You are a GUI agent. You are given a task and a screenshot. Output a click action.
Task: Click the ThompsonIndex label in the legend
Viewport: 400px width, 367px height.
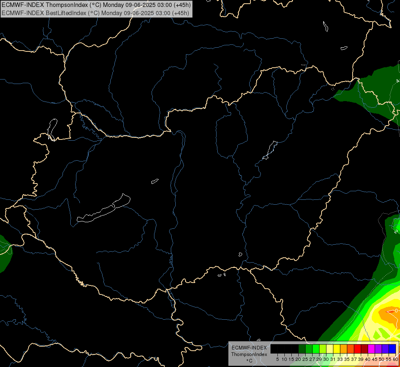tap(249, 354)
